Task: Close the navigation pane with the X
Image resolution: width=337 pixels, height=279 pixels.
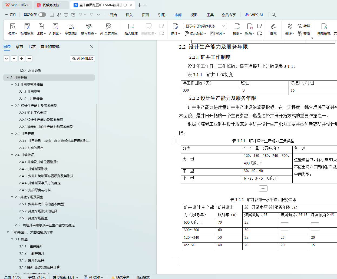Action: (x=92, y=47)
